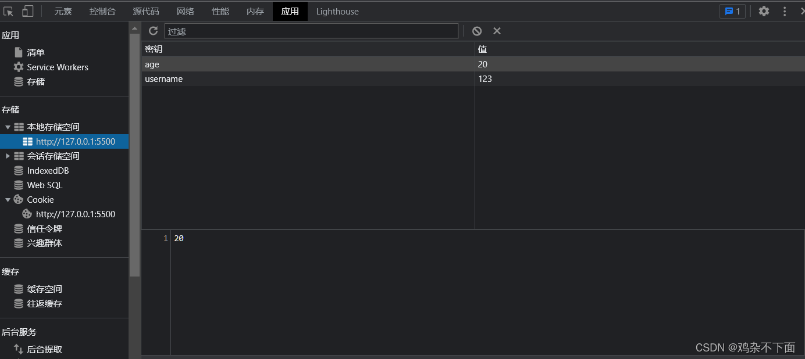Open the 源代码 tab

coord(145,11)
